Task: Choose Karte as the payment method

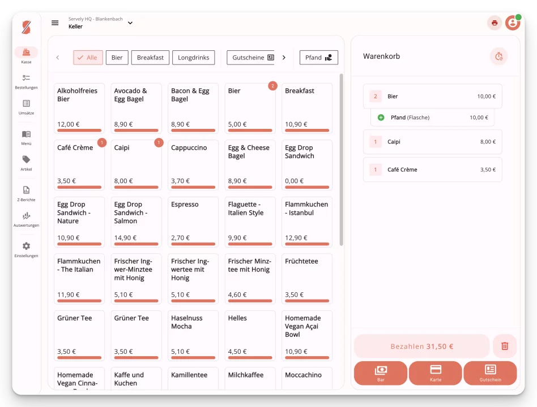Action: [435, 373]
